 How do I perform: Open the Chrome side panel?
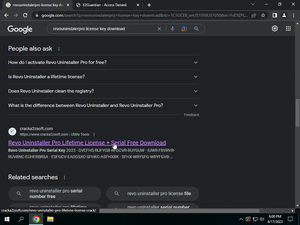tap(275, 15)
